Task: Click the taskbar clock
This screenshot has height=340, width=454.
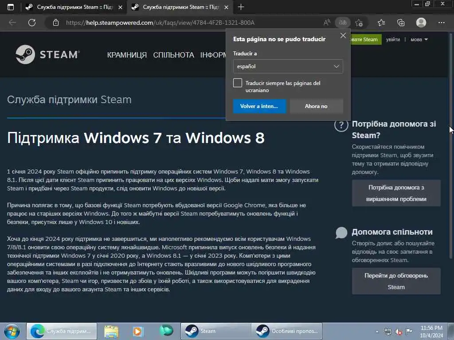Action: click(431, 332)
